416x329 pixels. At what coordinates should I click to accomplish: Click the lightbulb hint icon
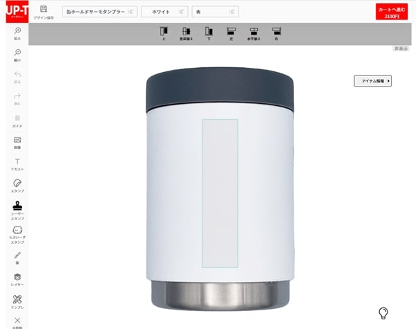382,312
